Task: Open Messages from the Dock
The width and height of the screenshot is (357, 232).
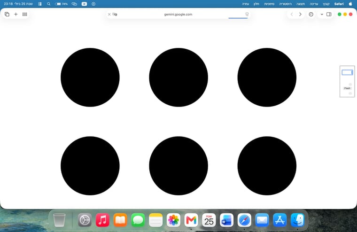Action: (x=138, y=220)
